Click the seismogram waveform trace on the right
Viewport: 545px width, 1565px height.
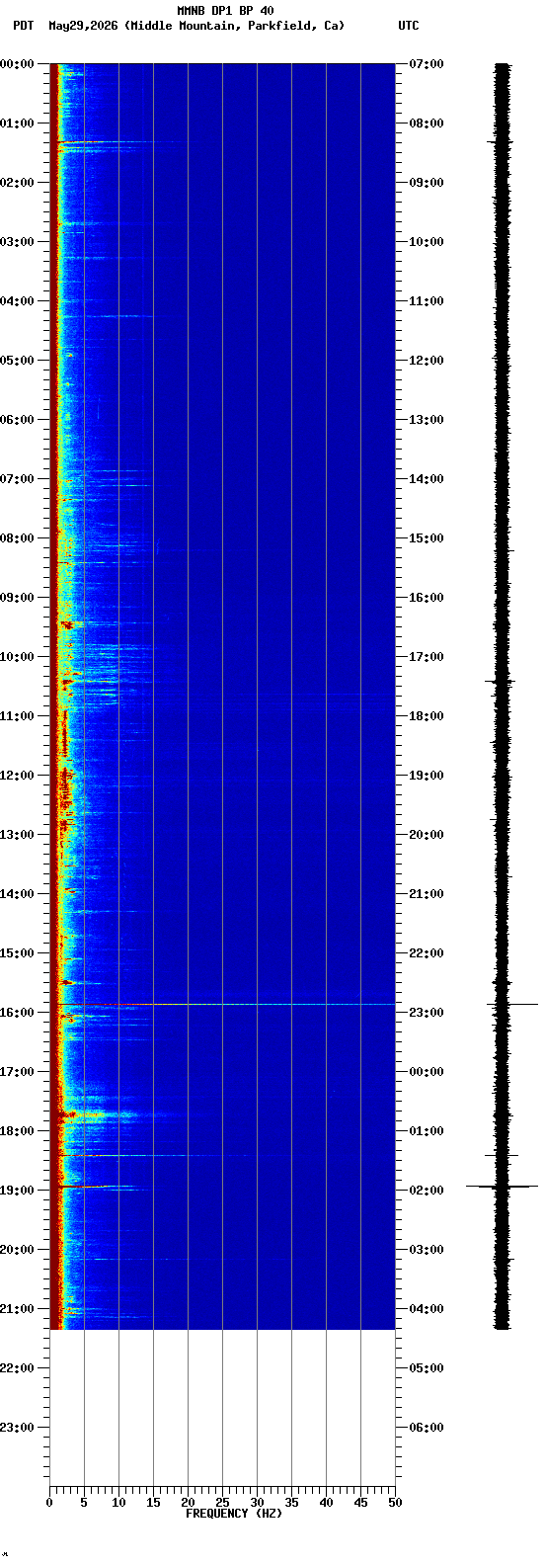(503, 696)
